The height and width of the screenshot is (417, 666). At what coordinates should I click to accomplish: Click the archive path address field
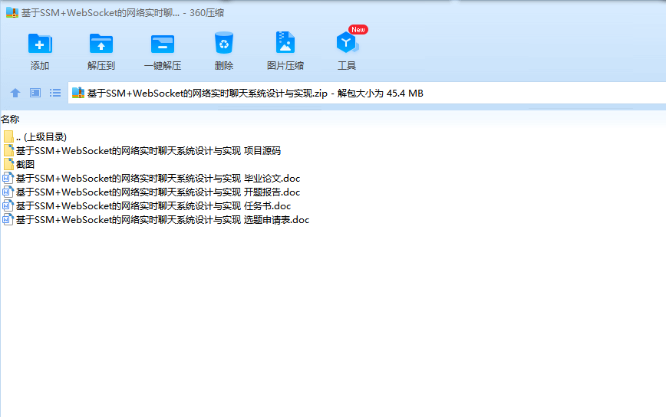(x=367, y=93)
